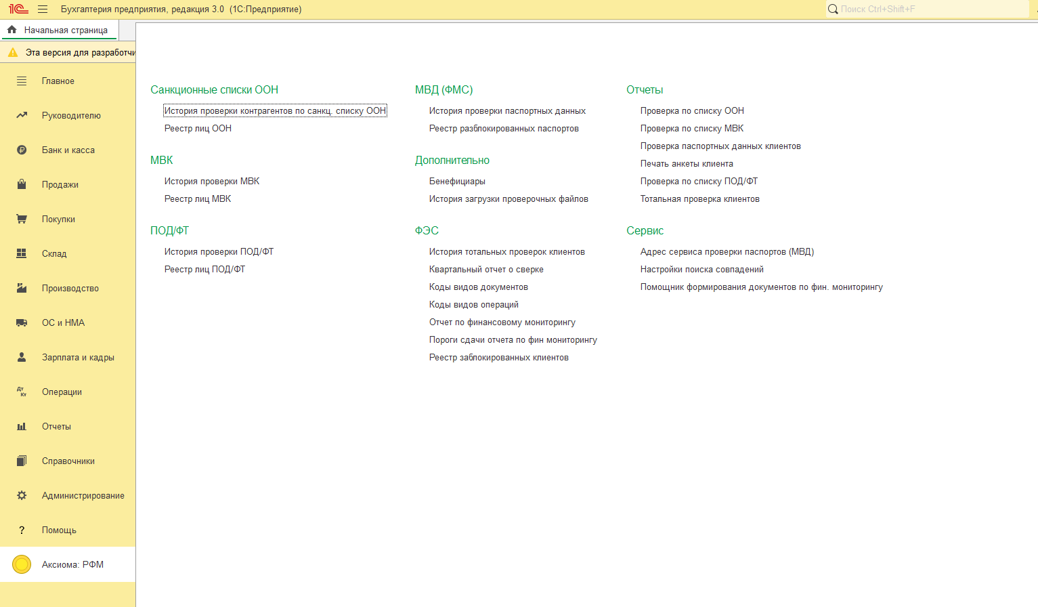Click the Сервис group heading

tap(645, 230)
